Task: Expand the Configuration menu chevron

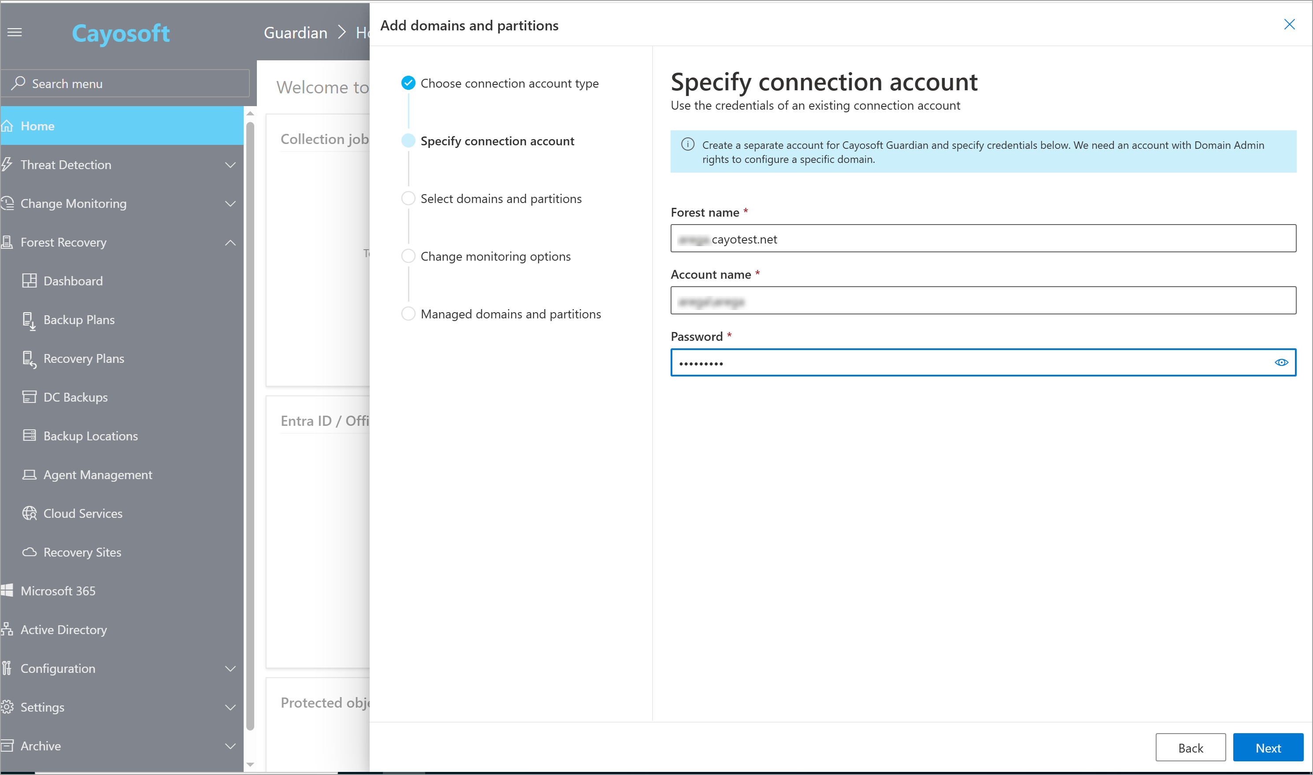Action: pos(230,668)
